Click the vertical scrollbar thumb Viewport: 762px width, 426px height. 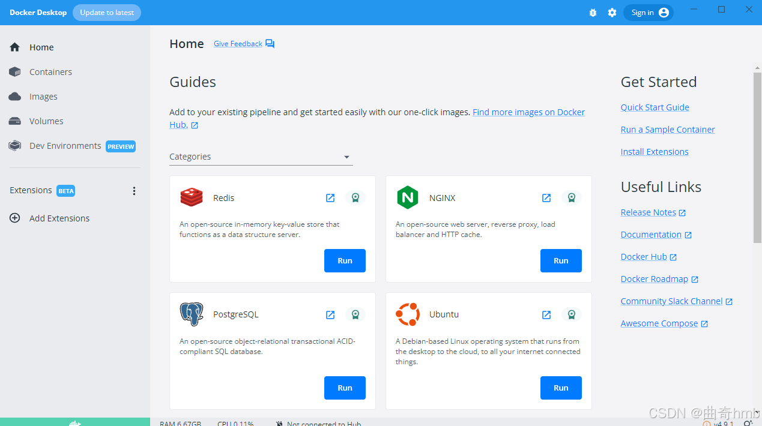coord(757,158)
